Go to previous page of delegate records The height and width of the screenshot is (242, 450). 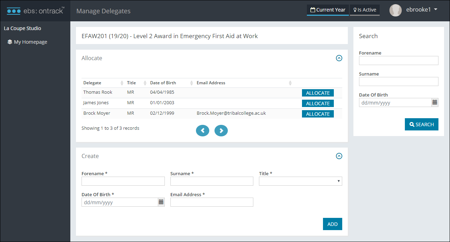[203, 130]
